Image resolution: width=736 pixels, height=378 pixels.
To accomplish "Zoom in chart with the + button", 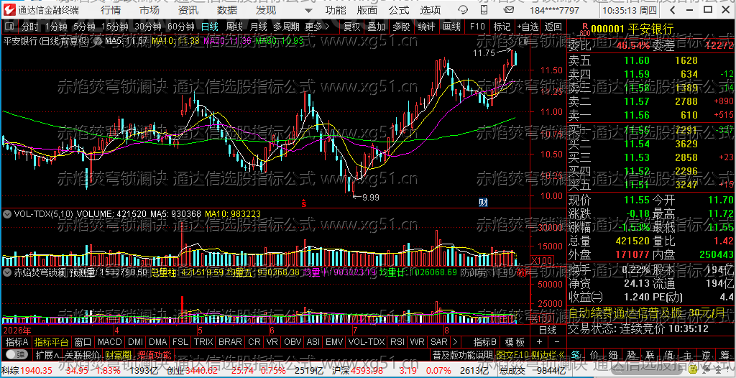I will pyautogui.click(x=539, y=341).
